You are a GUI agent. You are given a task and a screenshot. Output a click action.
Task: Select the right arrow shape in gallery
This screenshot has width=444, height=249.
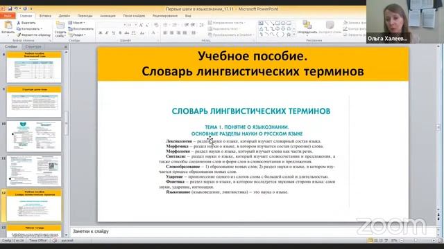pyautogui.click(x=277, y=29)
